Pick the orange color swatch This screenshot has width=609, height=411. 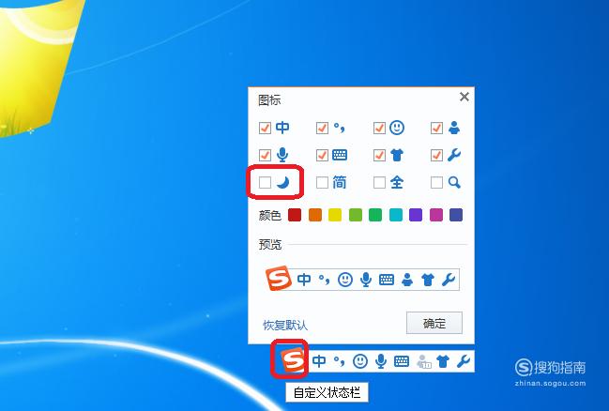tap(315, 215)
